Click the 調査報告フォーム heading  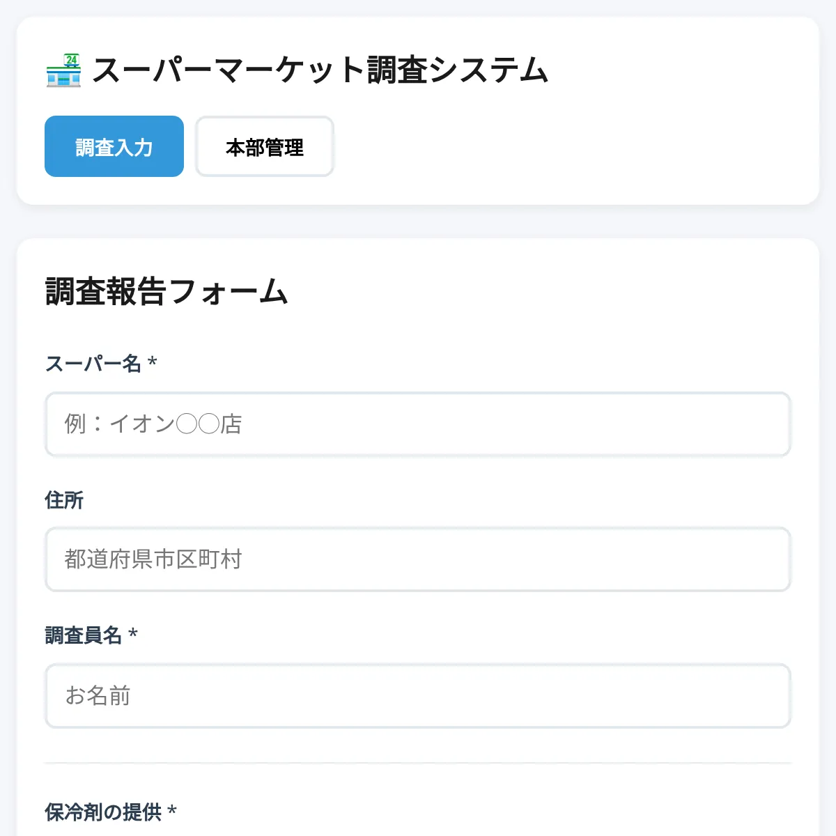click(167, 291)
